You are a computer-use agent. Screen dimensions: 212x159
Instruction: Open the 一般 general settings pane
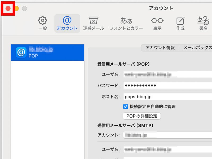(x=43, y=24)
